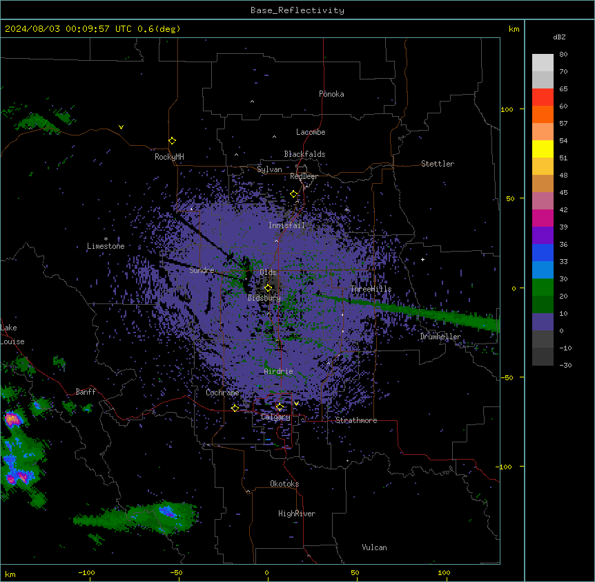
Task: Click the Blackfalds city label
Action: pos(304,154)
